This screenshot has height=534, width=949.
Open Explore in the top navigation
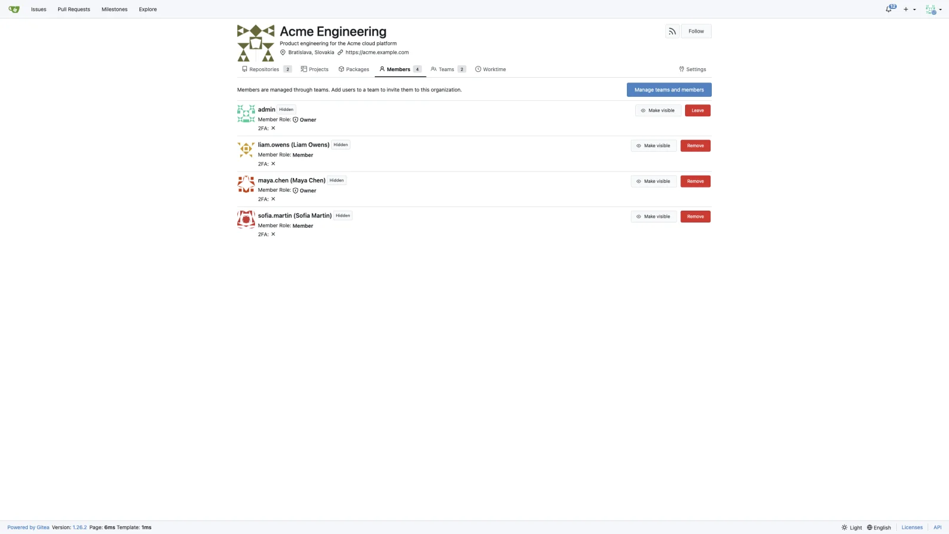point(148,9)
